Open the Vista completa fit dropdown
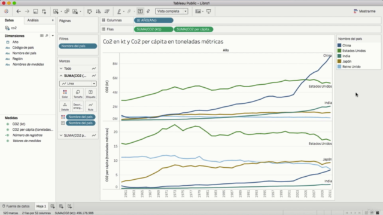 click(x=172, y=11)
